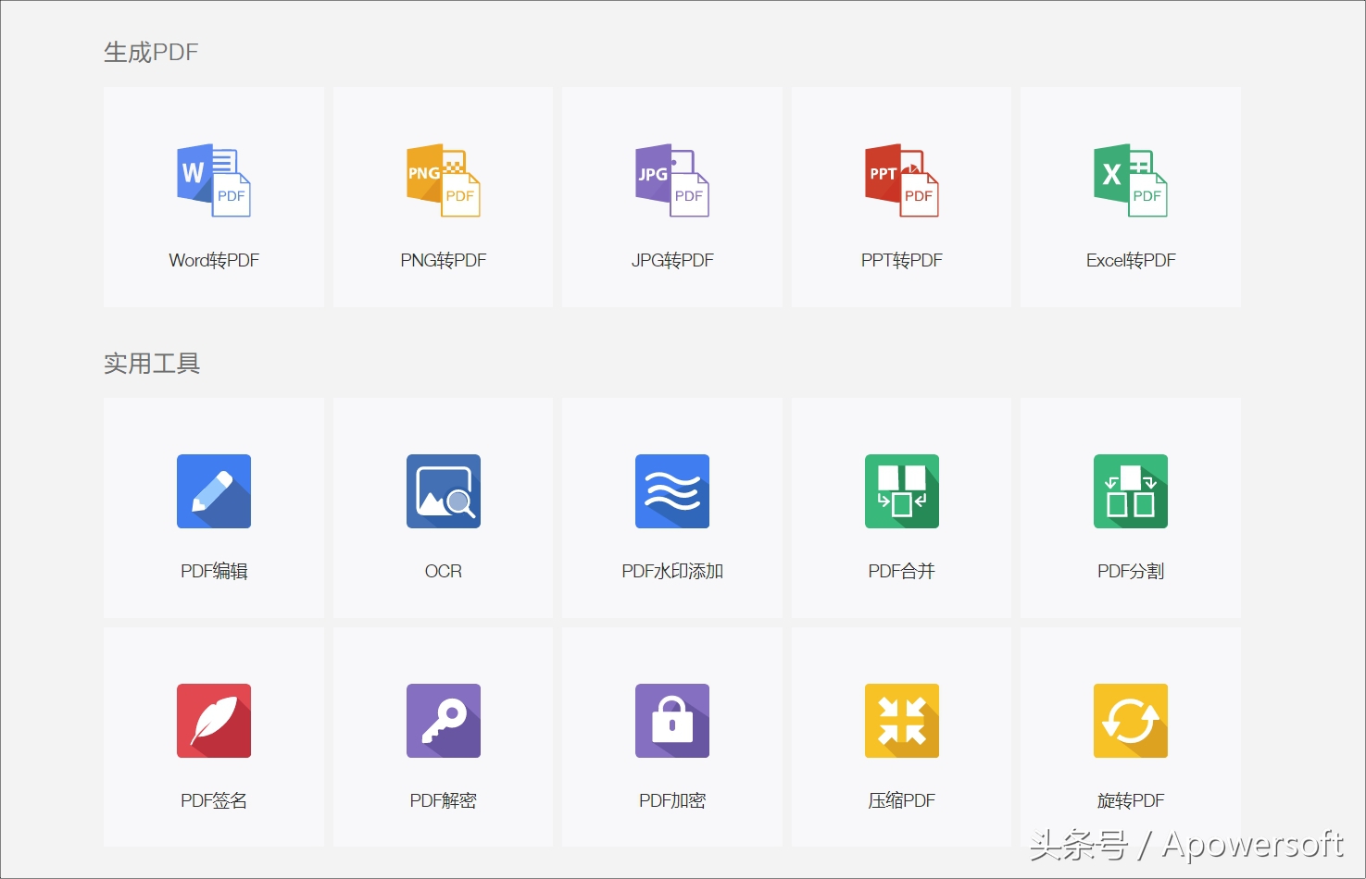Viewport: 1366px width, 879px height.
Task: Select the Excel转PDF icon
Action: (1130, 180)
